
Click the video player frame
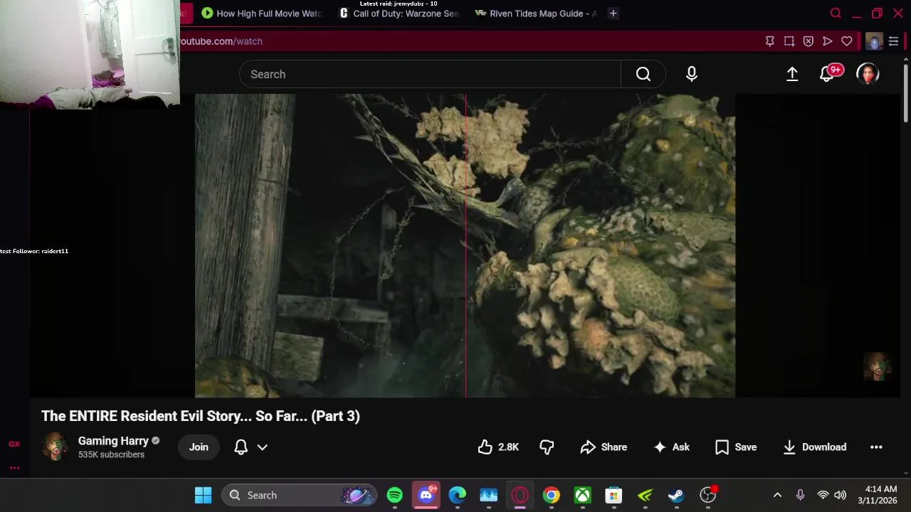(x=465, y=245)
